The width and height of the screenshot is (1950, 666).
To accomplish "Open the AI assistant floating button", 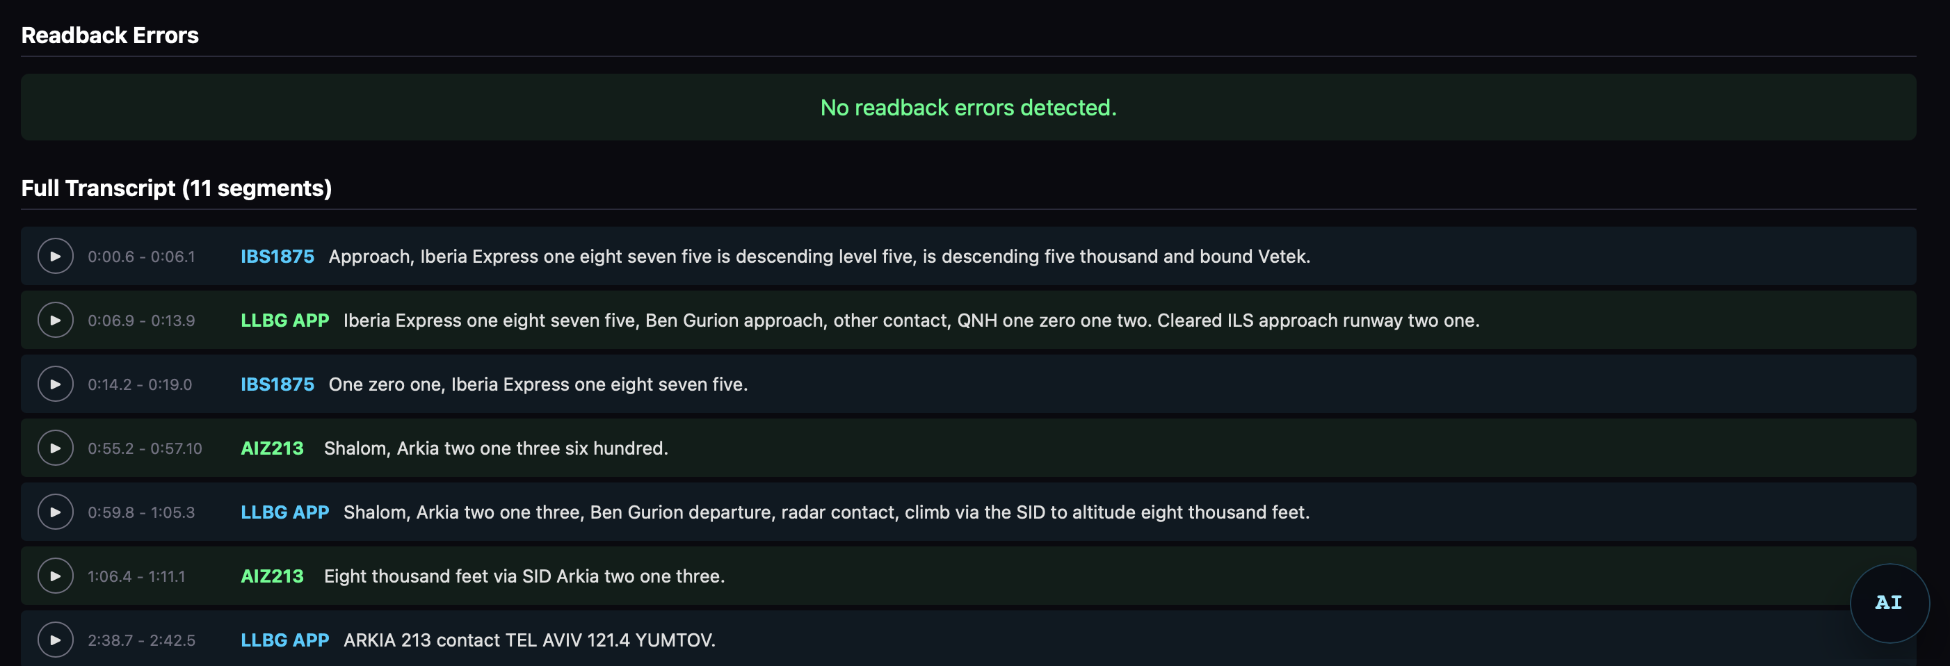I will pyautogui.click(x=1888, y=603).
